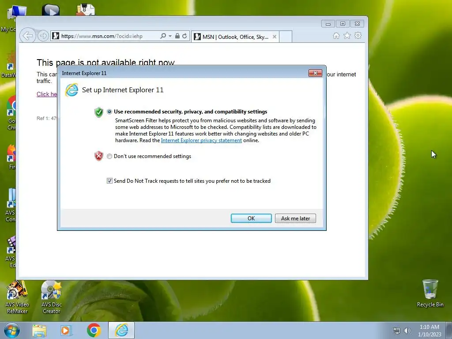
Task: Click the 'Click here' link on error page
Action: point(47,94)
